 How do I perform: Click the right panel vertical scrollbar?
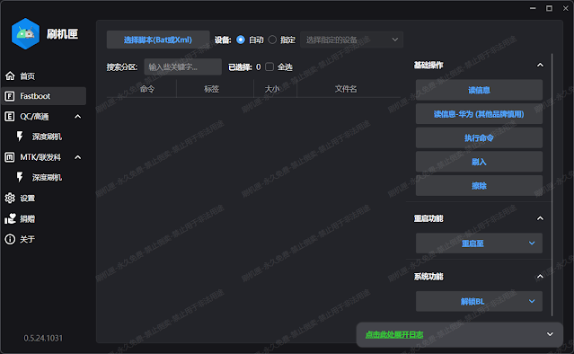click(x=552, y=185)
